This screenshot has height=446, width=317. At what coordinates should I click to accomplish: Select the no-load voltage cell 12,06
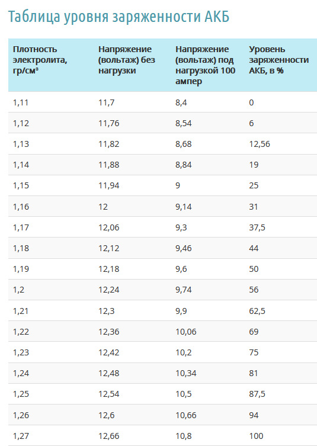pos(108,227)
